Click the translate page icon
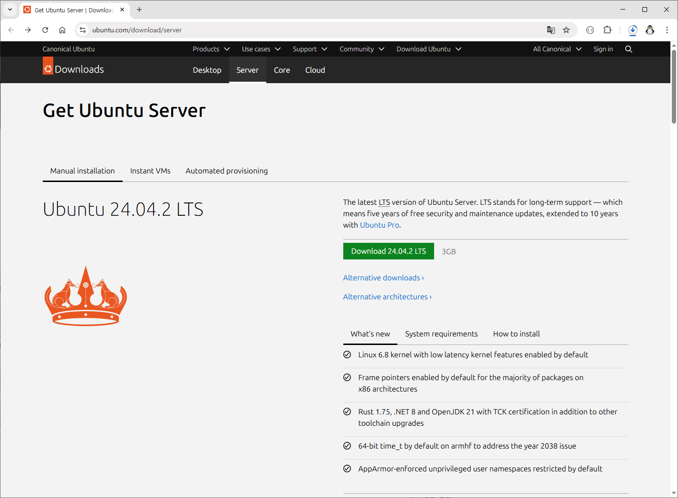 [x=551, y=30]
